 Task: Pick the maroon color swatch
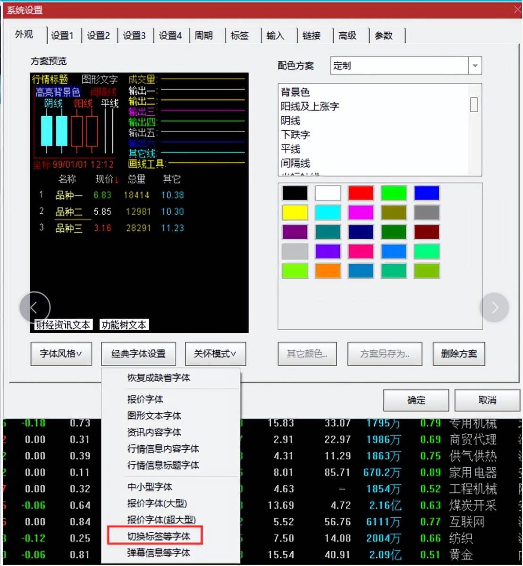click(x=427, y=232)
